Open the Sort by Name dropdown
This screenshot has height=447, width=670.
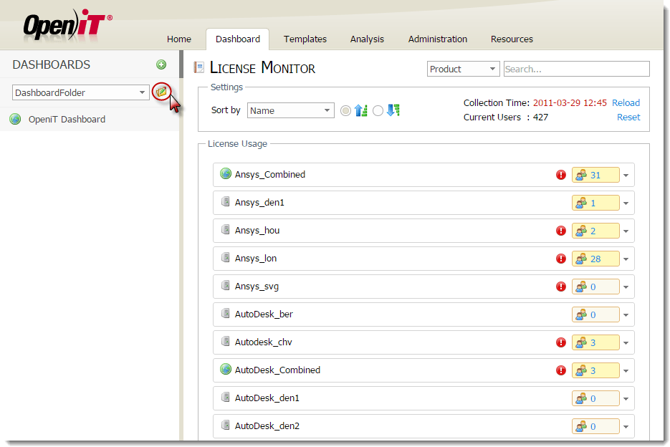coord(290,110)
